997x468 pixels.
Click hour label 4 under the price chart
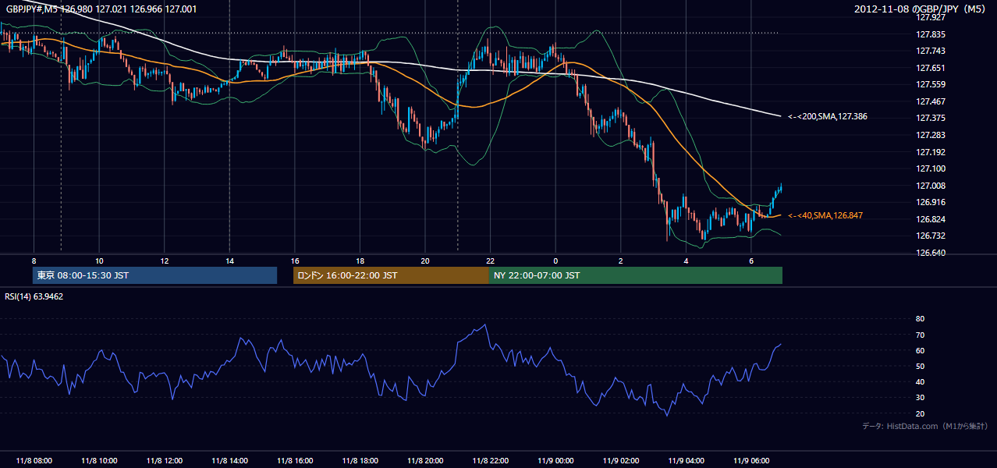[685, 261]
